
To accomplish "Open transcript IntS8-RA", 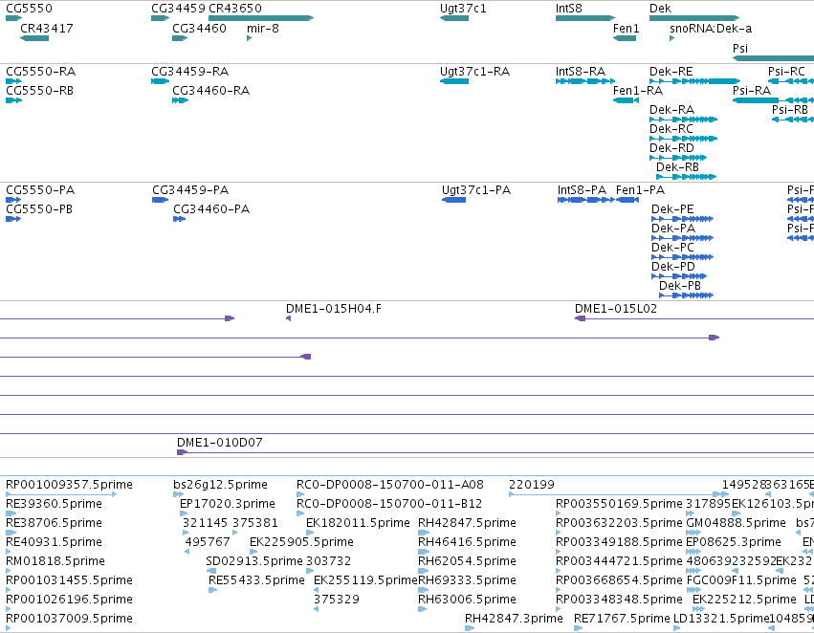I will click(585, 81).
